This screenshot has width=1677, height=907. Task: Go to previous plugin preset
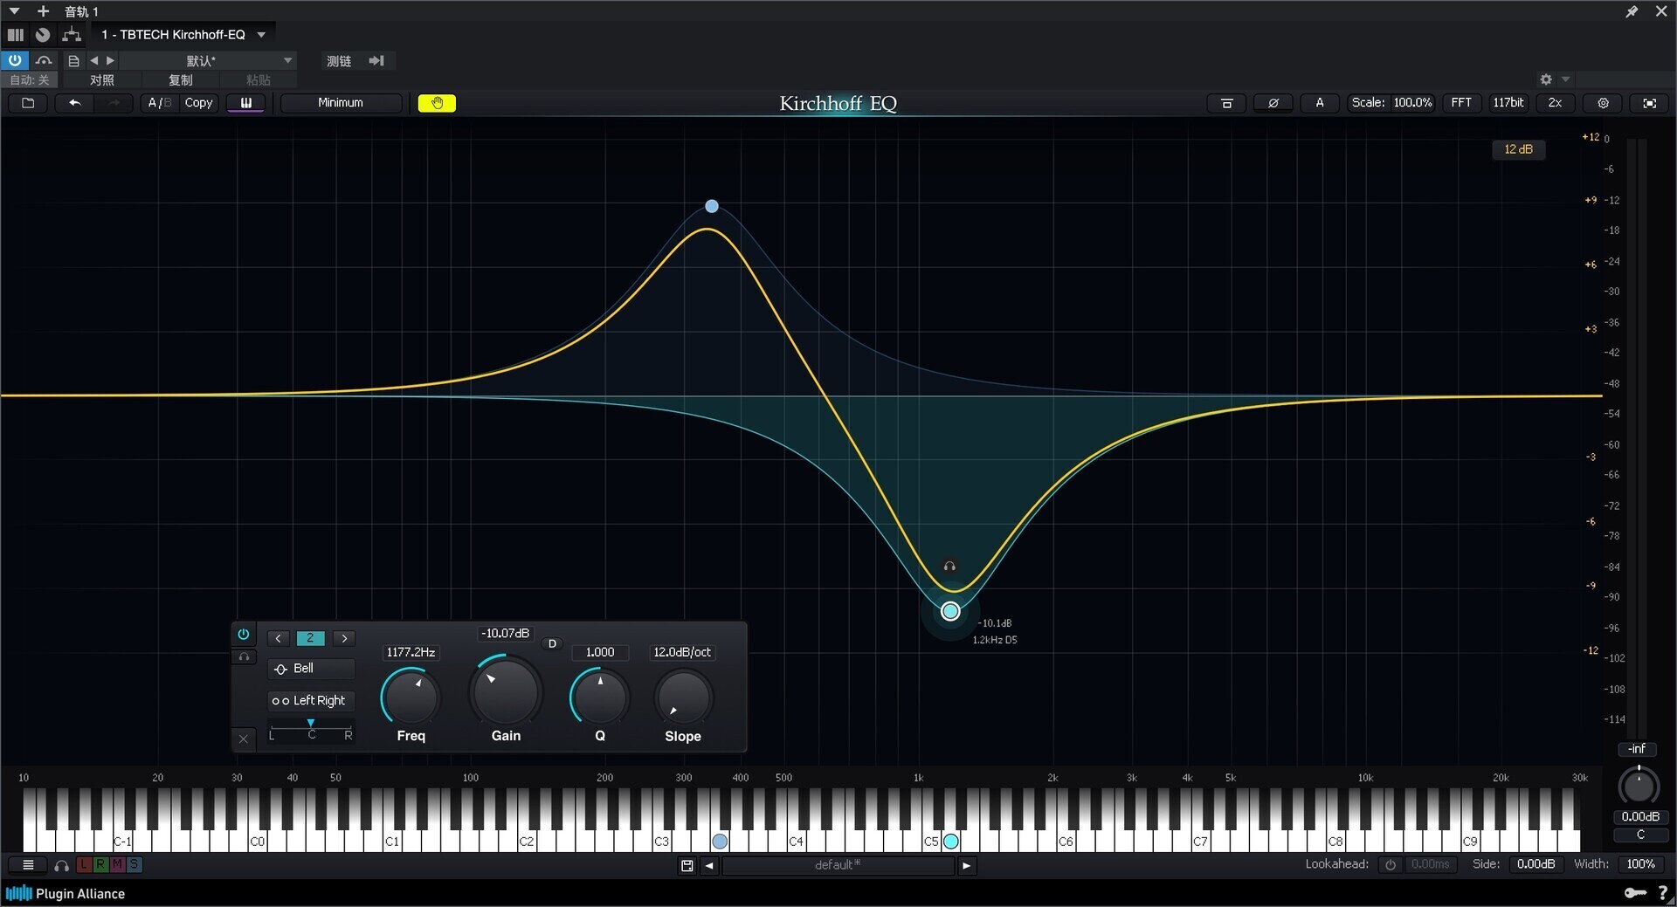pos(709,866)
